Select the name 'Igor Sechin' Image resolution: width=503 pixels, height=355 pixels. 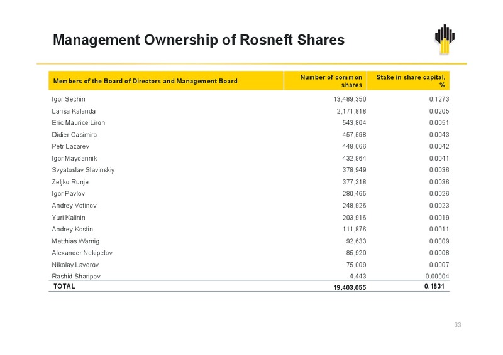coord(69,99)
